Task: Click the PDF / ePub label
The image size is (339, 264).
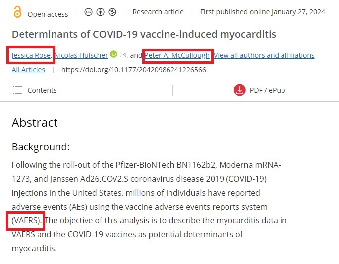Action: click(x=267, y=90)
